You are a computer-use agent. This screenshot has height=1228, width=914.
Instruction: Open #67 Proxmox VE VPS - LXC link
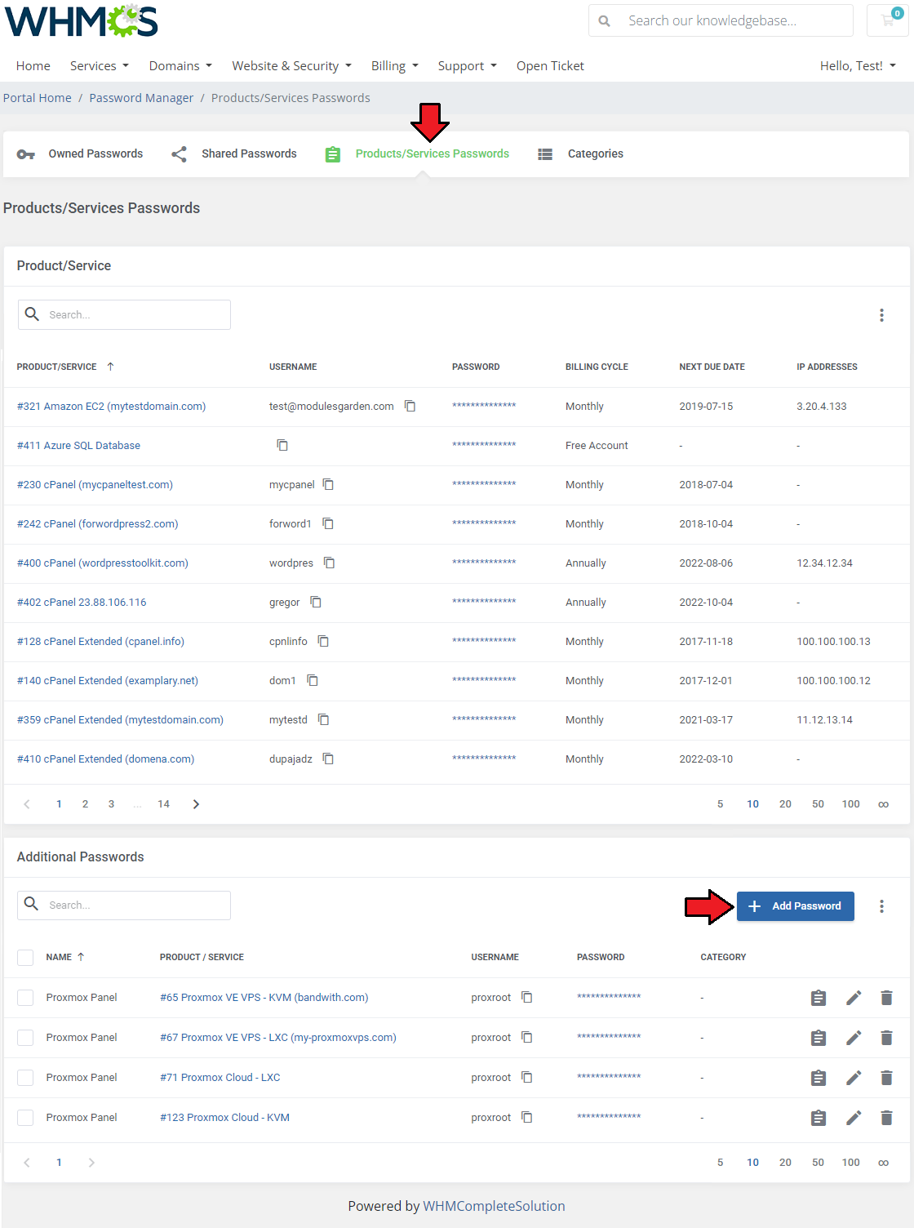tap(278, 1037)
